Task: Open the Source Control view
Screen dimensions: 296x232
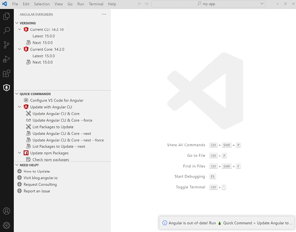Action: pyautogui.click(x=6, y=45)
